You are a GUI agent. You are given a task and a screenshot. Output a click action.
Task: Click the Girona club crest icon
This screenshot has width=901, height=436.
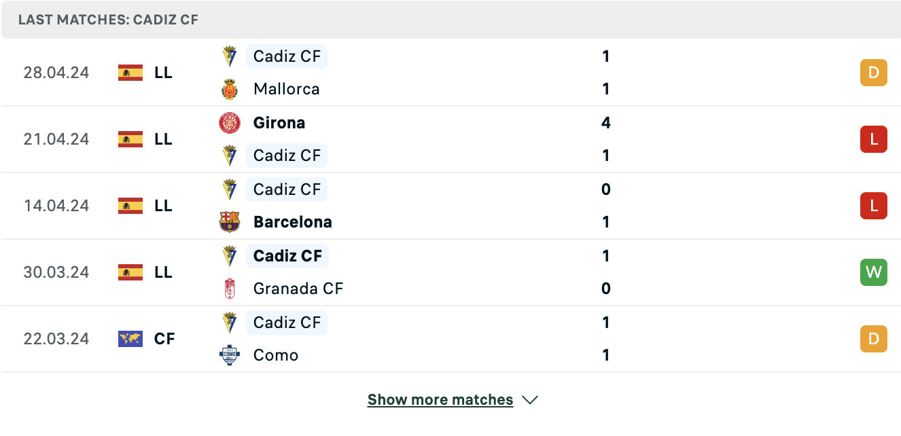pyautogui.click(x=230, y=123)
